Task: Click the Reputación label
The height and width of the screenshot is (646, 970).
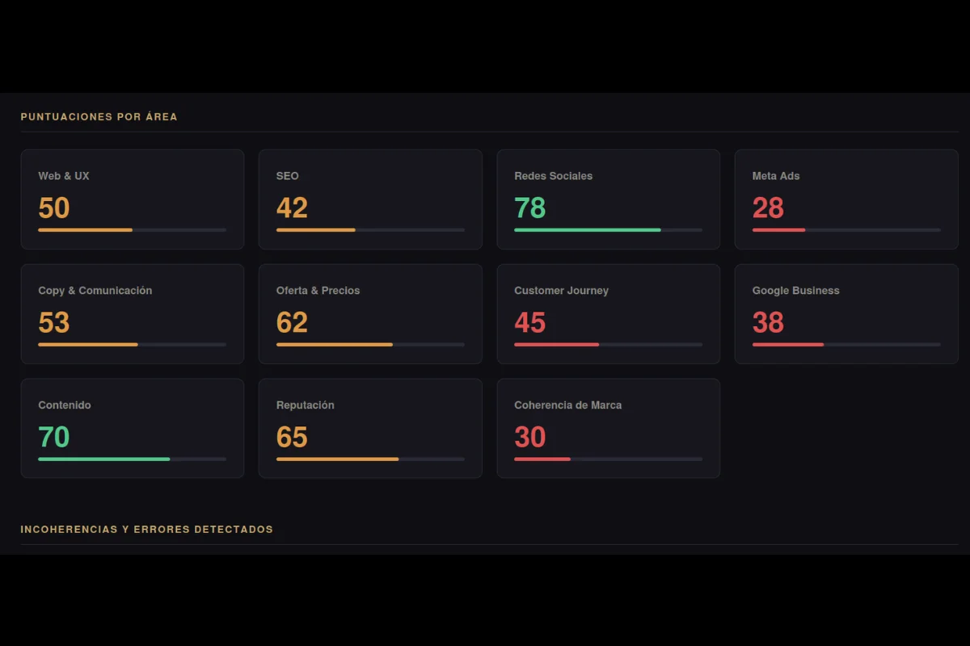Action: point(305,405)
